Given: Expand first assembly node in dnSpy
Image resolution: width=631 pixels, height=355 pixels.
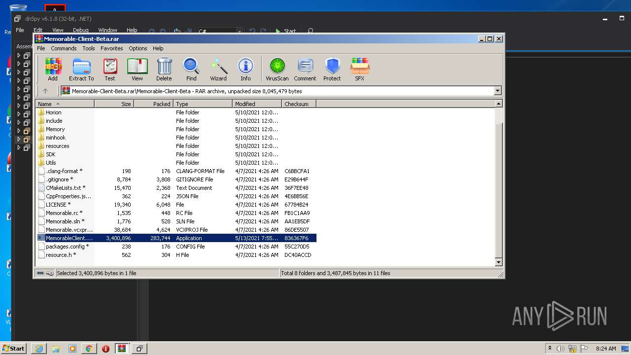Looking at the screenshot, I should pyautogui.click(x=19, y=55).
